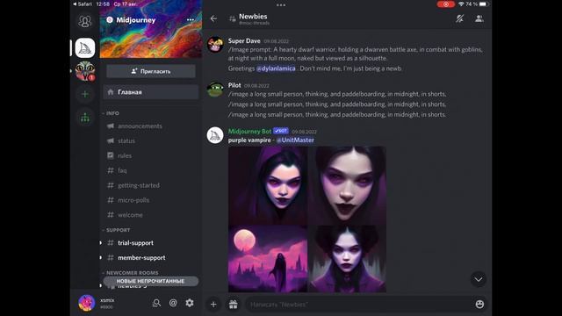Open the mentions @ icon
The image size is (562, 316).
(173, 303)
